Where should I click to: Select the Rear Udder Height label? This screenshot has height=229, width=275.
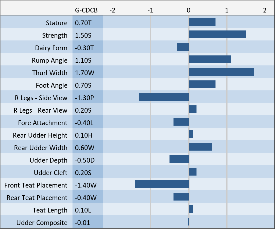40,135
